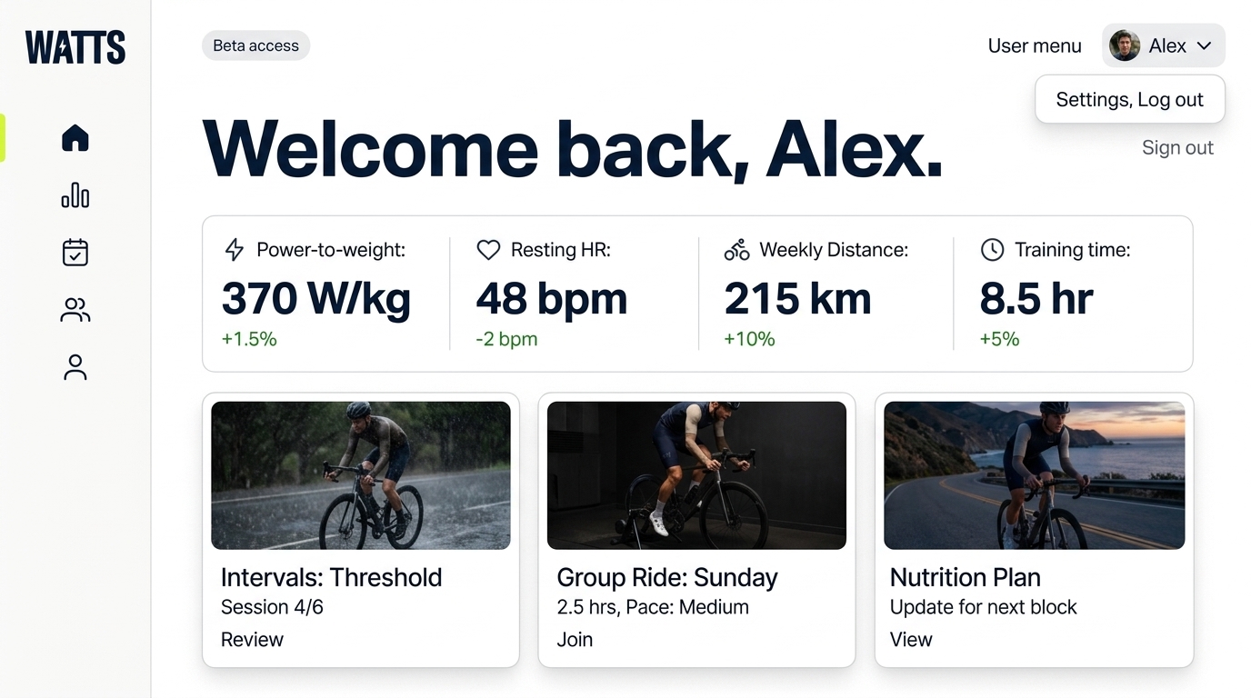Go to the Home sidebar icon
This screenshot has height=698, width=1251.
pyautogui.click(x=75, y=138)
